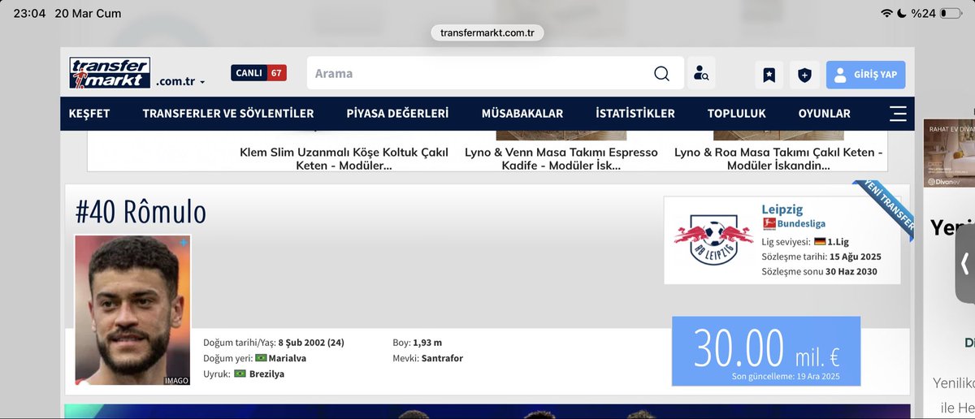The image size is (975, 419).
Task: Open TRANSFERLER VE SÖYLENTİLER menu
Action: [228, 114]
